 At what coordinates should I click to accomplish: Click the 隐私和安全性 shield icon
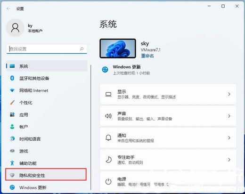(x=12, y=175)
